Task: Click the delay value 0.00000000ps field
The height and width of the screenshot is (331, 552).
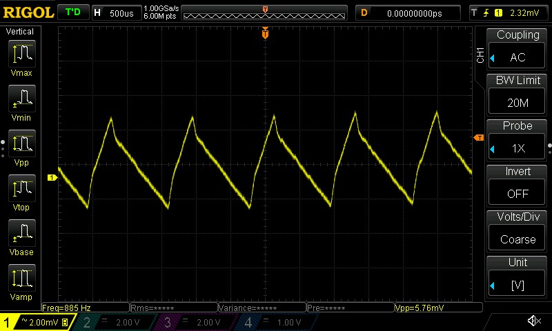Action: pyautogui.click(x=408, y=13)
